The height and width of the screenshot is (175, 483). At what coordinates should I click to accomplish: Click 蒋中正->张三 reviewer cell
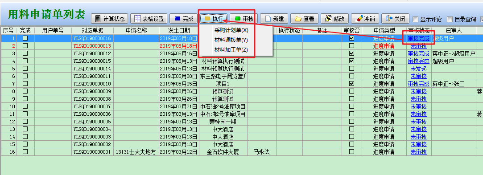pos(454,84)
